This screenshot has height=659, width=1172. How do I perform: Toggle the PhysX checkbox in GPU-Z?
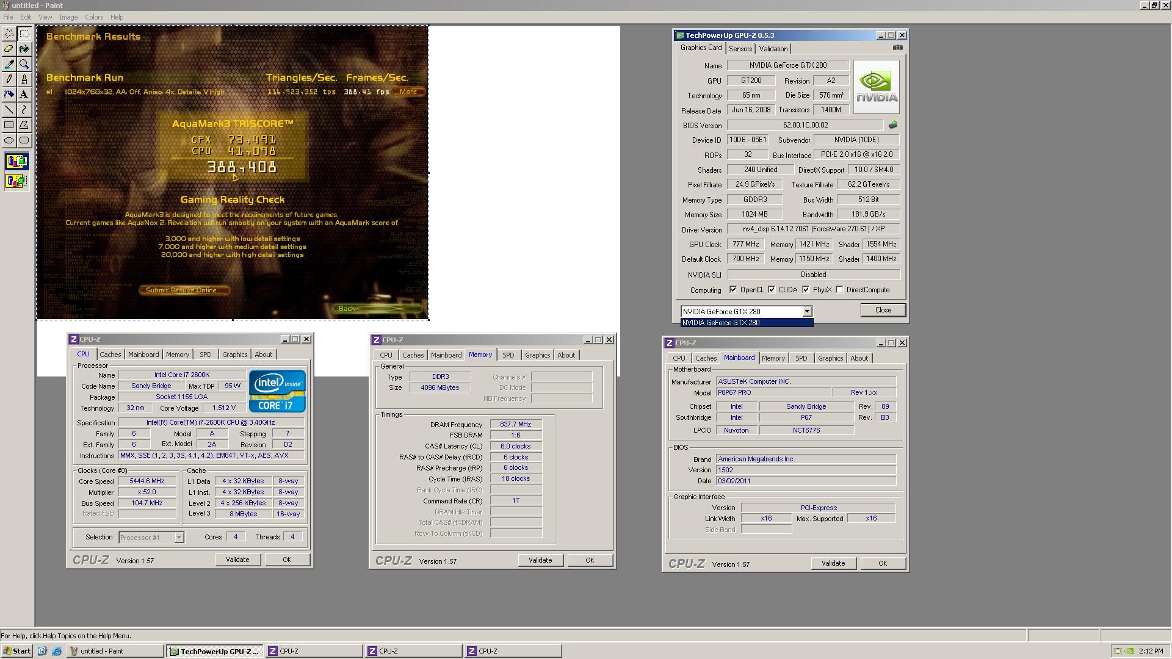tap(806, 290)
